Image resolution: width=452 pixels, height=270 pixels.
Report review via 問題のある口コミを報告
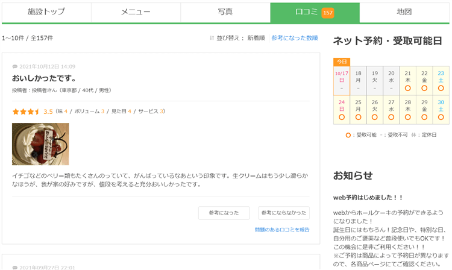tap(281, 230)
